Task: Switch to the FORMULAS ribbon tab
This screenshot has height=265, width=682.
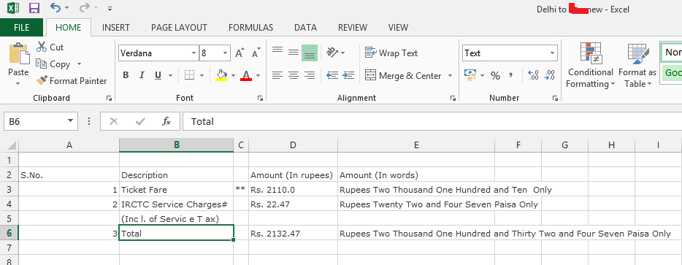Action: coord(250,28)
